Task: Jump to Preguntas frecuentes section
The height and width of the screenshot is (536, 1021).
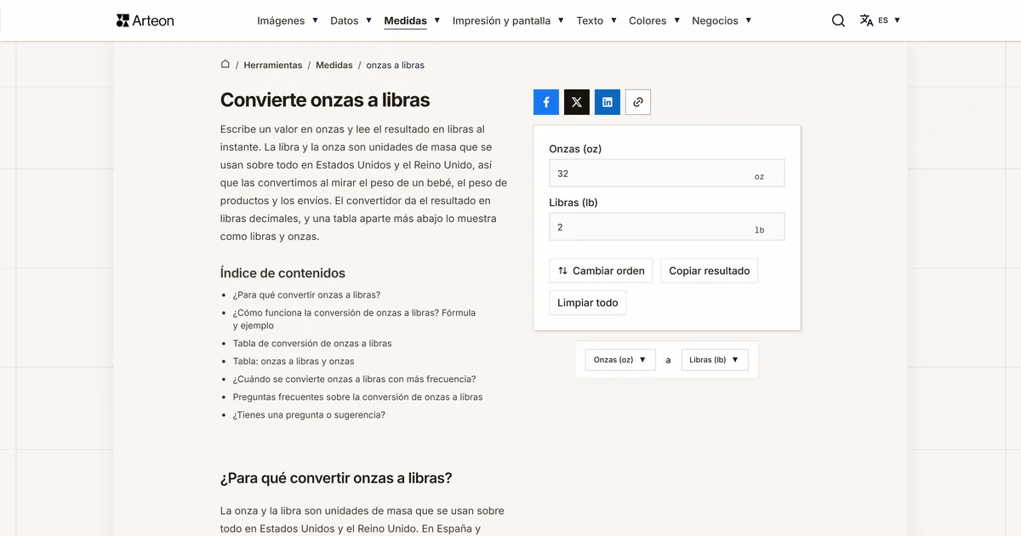Action: tap(357, 397)
